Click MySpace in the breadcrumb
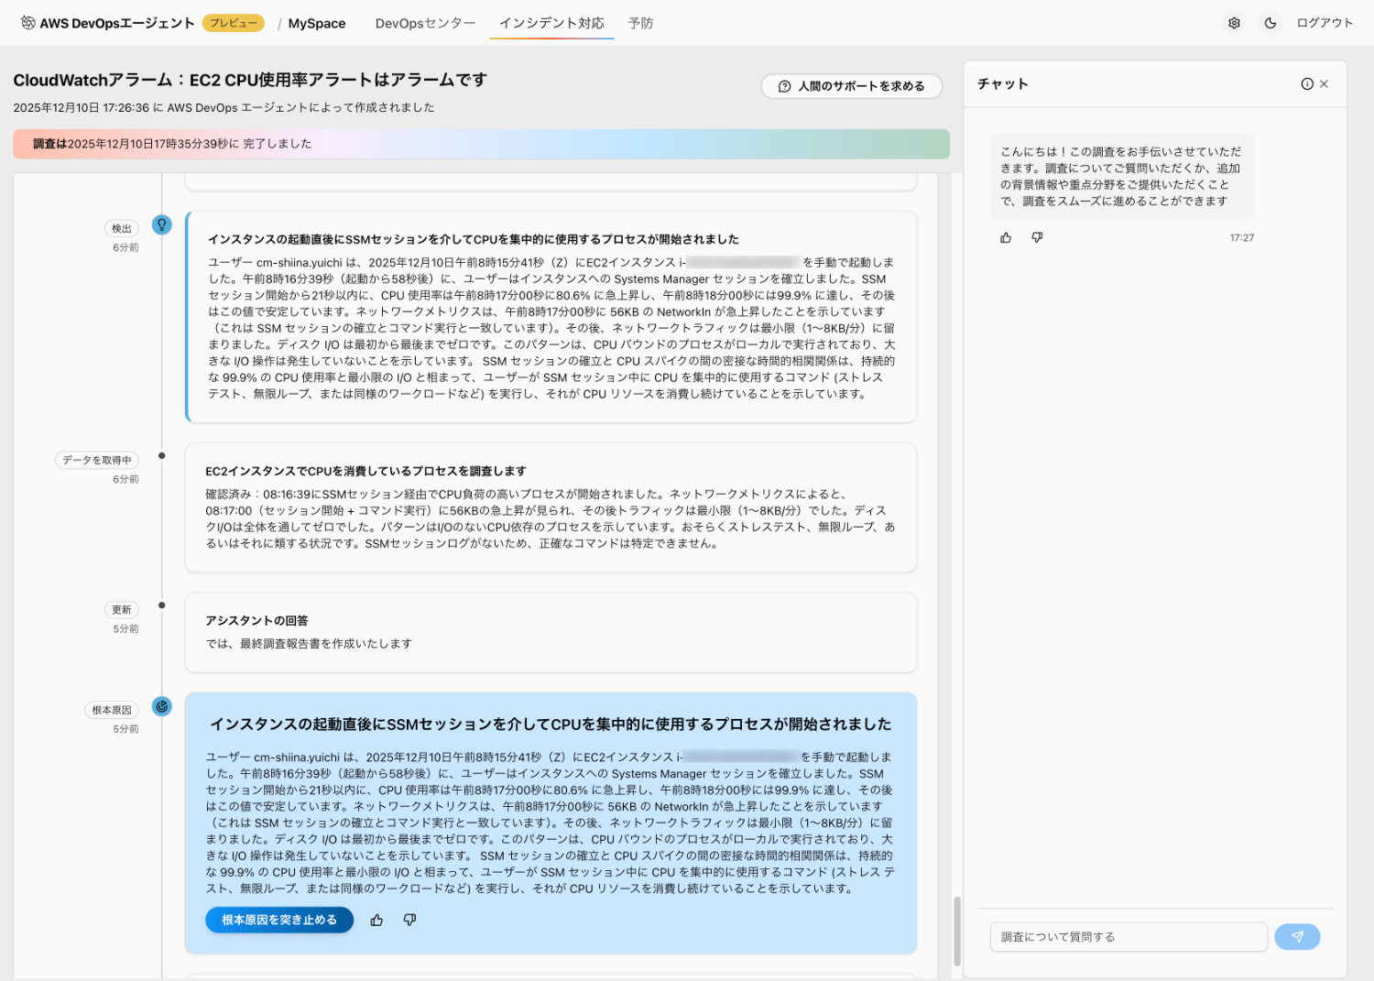 (x=316, y=24)
